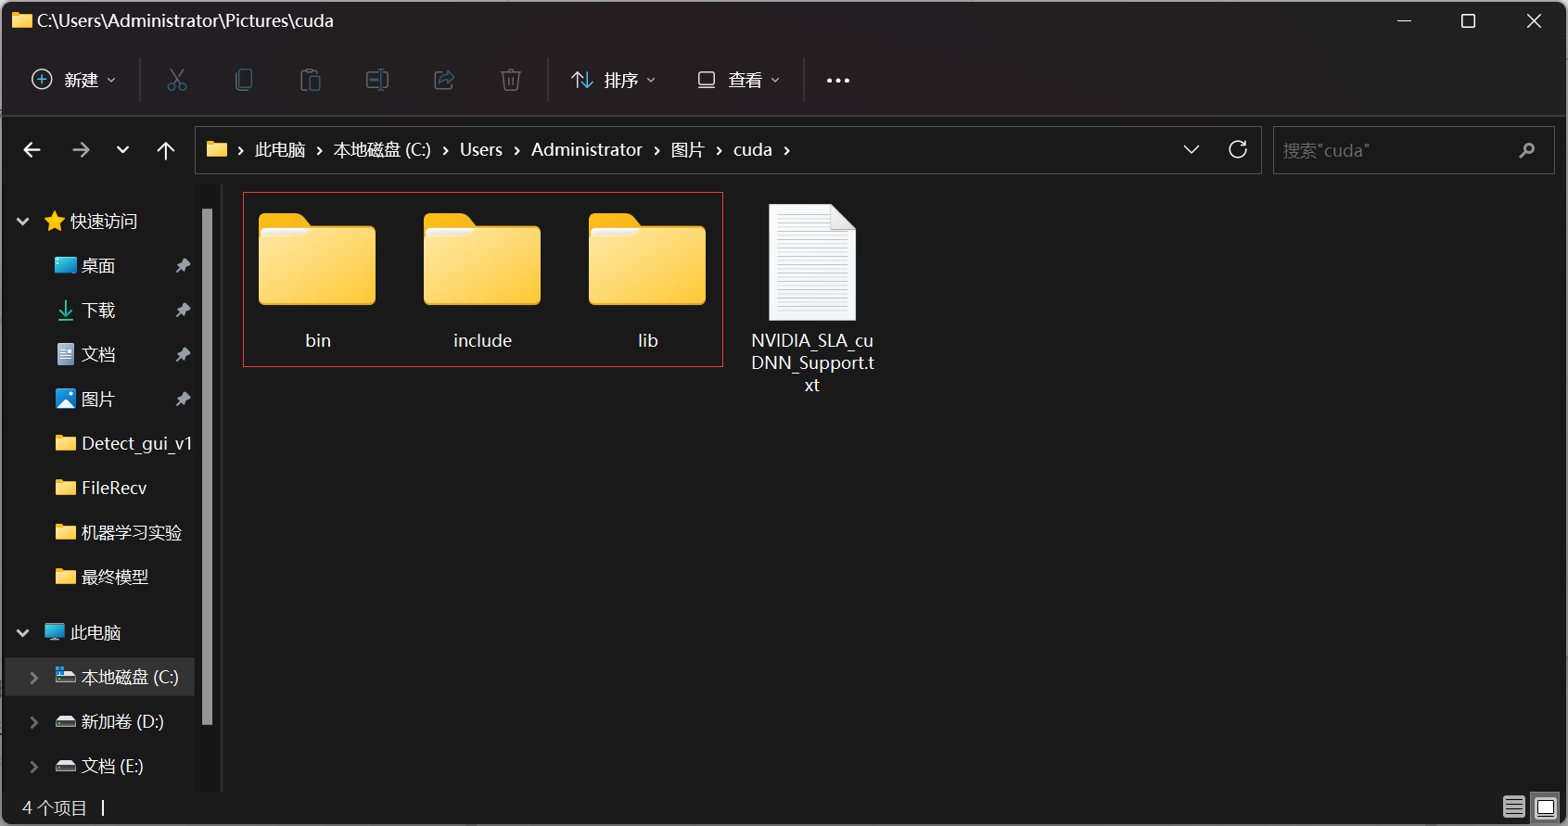Click the Copy icon in toolbar
The image size is (1568, 826).
[x=244, y=80]
